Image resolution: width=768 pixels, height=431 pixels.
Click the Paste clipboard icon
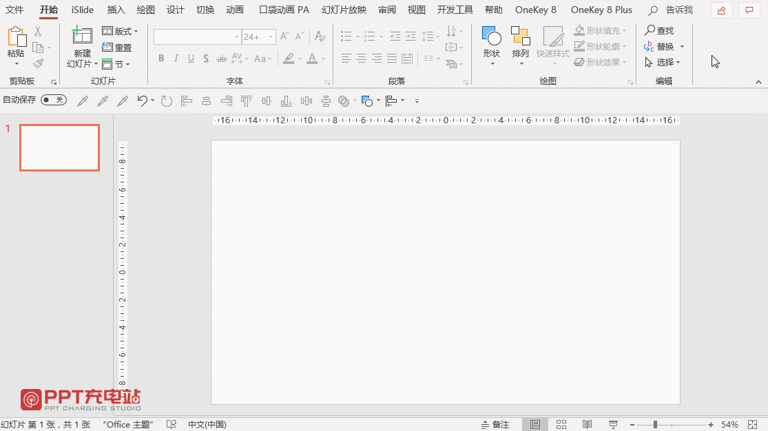[16, 37]
